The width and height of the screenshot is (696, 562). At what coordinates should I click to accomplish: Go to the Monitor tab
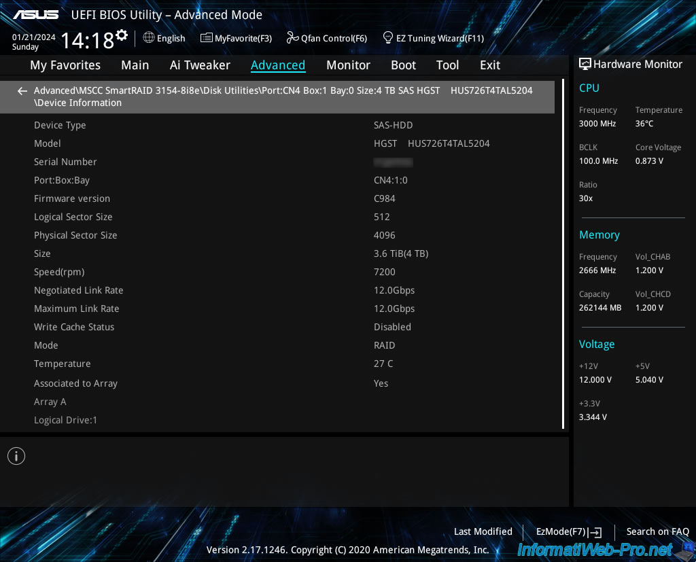click(x=348, y=65)
